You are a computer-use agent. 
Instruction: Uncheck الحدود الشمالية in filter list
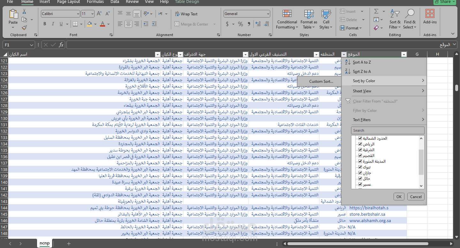[x=360, y=138]
